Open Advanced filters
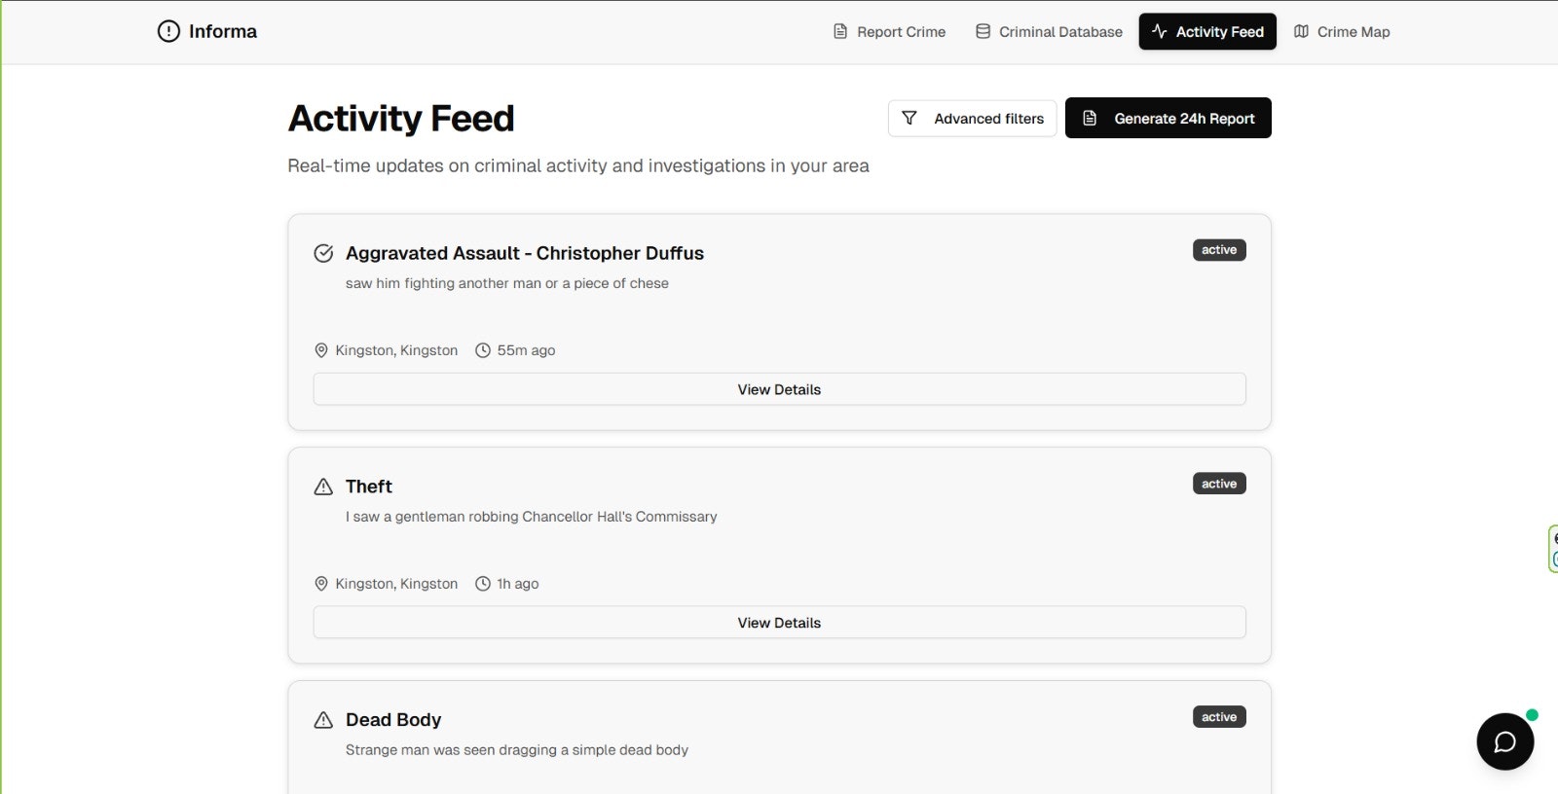This screenshot has width=1558, height=794. coord(972,119)
